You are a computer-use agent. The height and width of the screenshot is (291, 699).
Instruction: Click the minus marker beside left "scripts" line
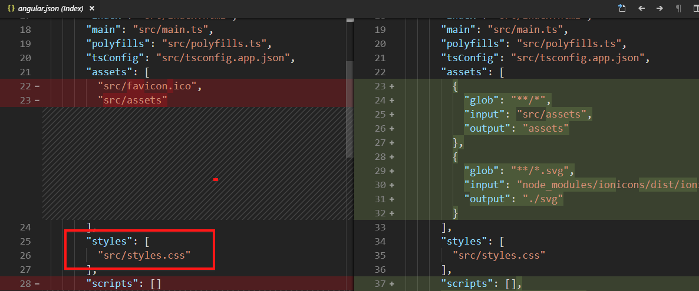pyautogui.click(x=37, y=284)
